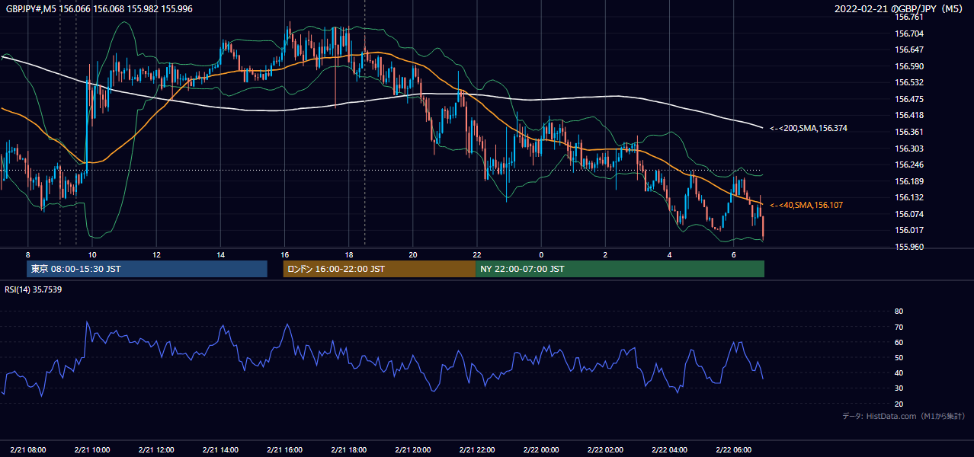Click price axis value 156.189
The image size is (974, 457).
coord(908,181)
